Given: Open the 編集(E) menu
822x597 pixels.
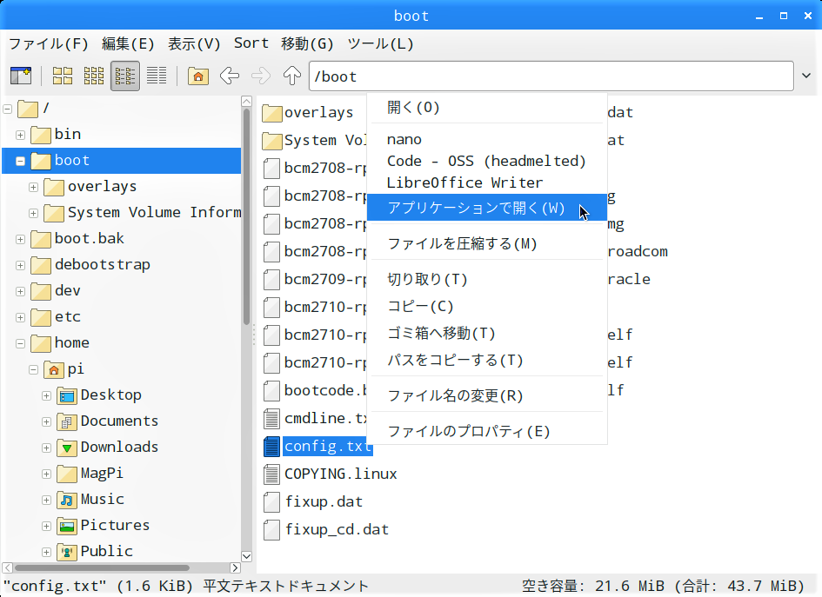Looking at the screenshot, I should (x=128, y=43).
